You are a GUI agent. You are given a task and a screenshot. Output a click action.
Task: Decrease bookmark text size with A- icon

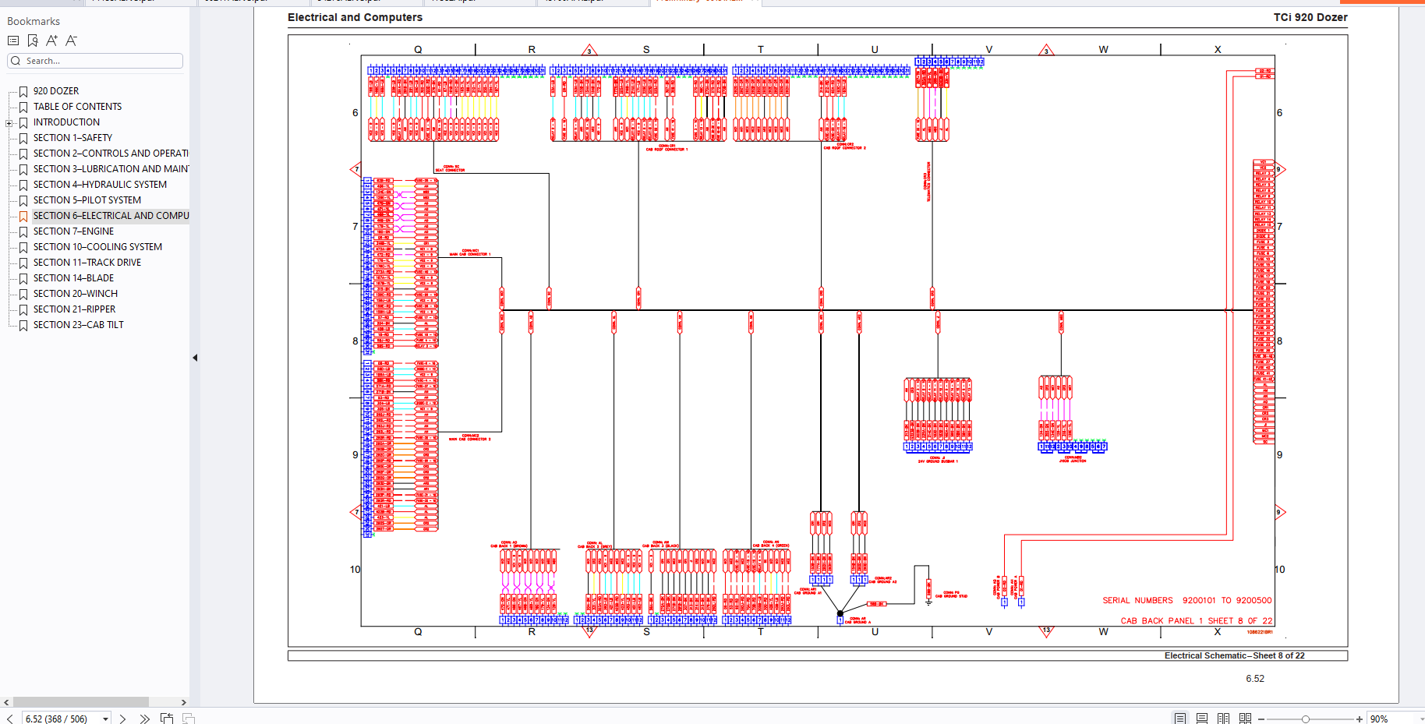pos(72,41)
